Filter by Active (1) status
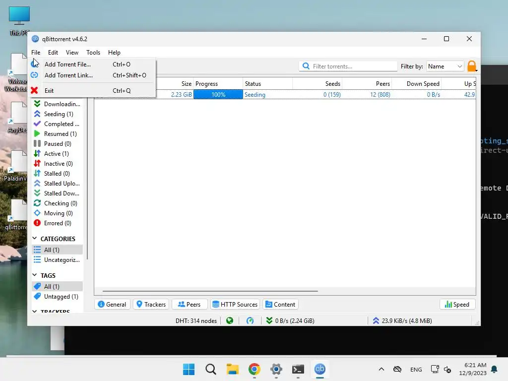508x381 pixels. click(58, 154)
